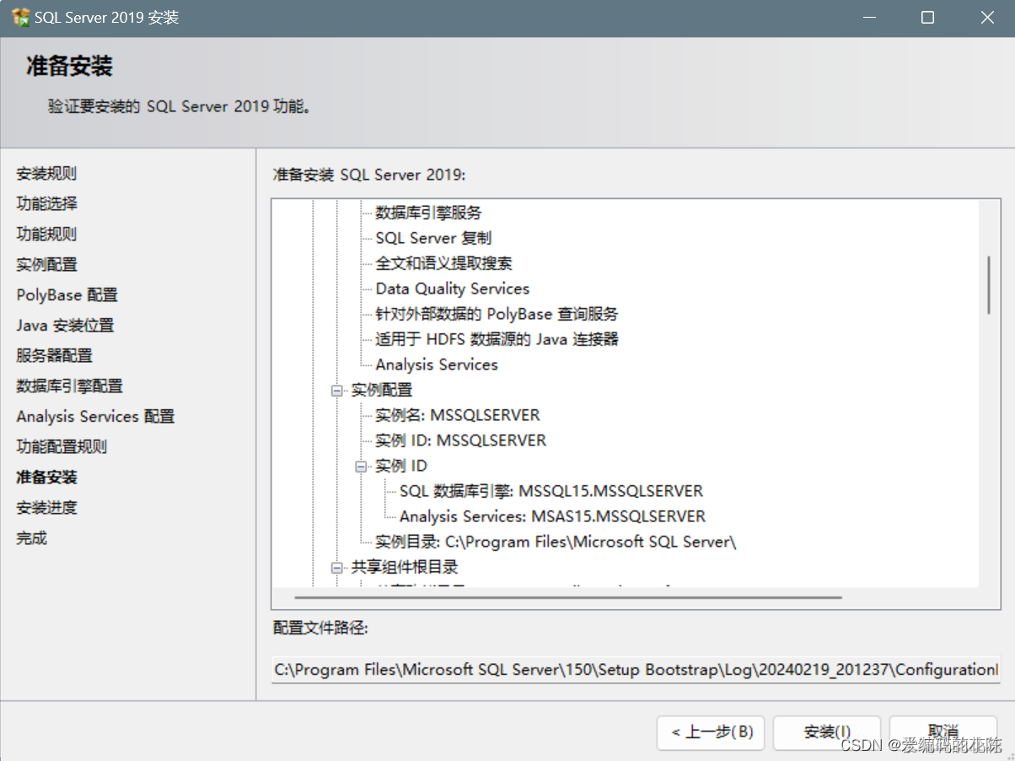The image size is (1015, 761).
Task: Select Data Quality Services tree row
Action: coord(453,289)
